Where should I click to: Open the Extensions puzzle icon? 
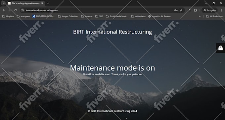(x=196, y=10)
